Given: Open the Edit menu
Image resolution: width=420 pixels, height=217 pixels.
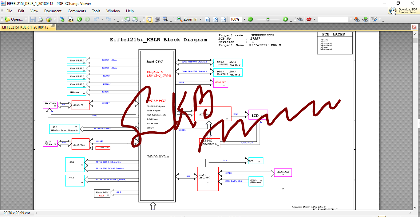Looking at the screenshot, I should (x=21, y=11).
